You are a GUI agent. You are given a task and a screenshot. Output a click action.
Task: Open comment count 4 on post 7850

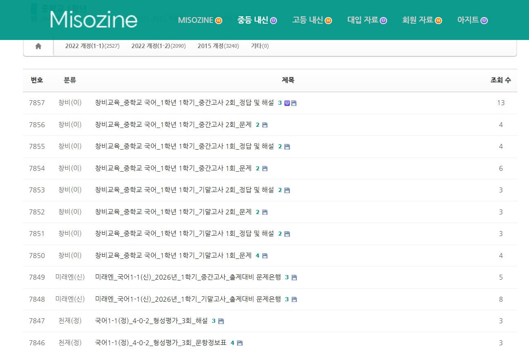point(257,256)
